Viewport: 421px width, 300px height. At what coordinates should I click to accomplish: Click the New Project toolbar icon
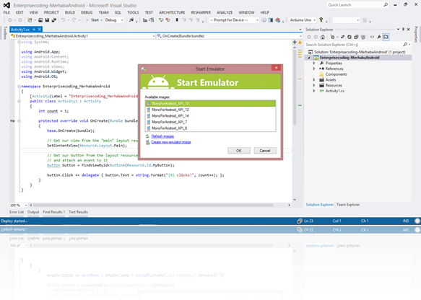pyautogui.click(x=30, y=20)
